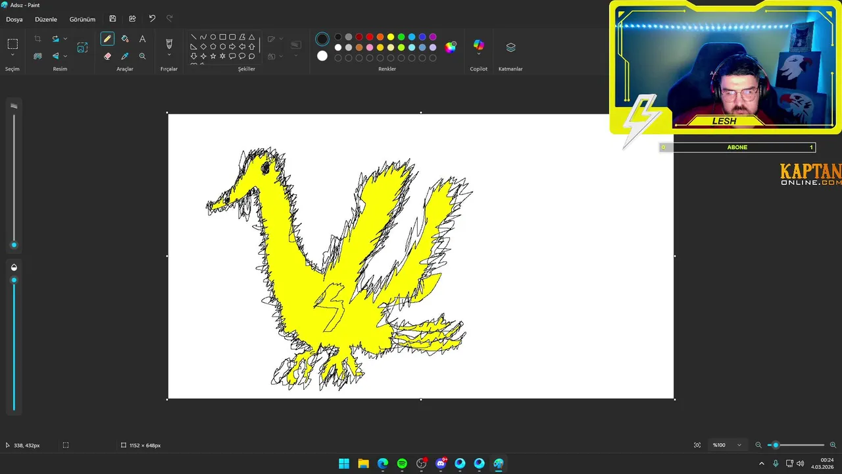The image size is (842, 474).
Task: Choose the Five-point star shape
Action: point(213,56)
